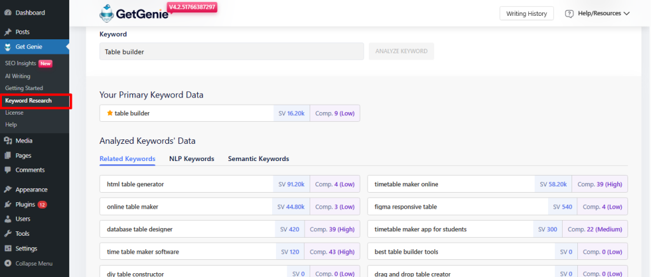Click the Comments bubble icon
The image size is (651, 277).
click(x=8, y=170)
